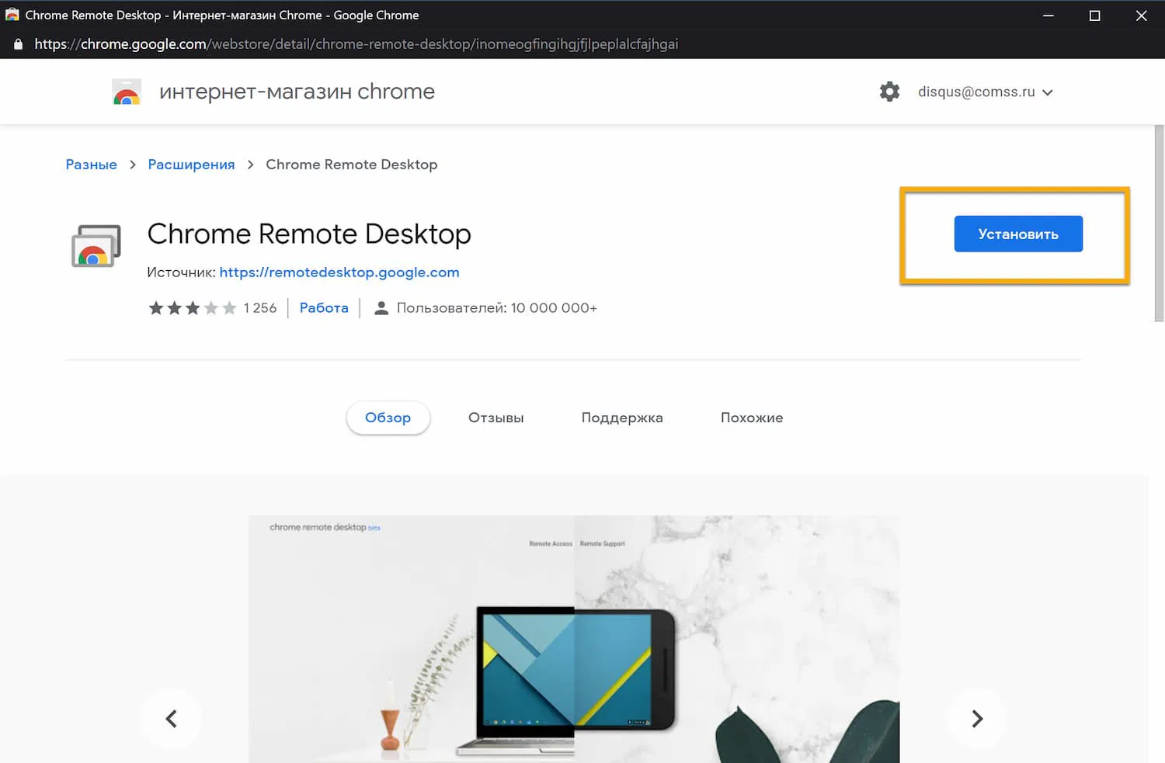Open the remotedesktop.google.com source link
This screenshot has width=1165, height=763.
pyautogui.click(x=339, y=272)
